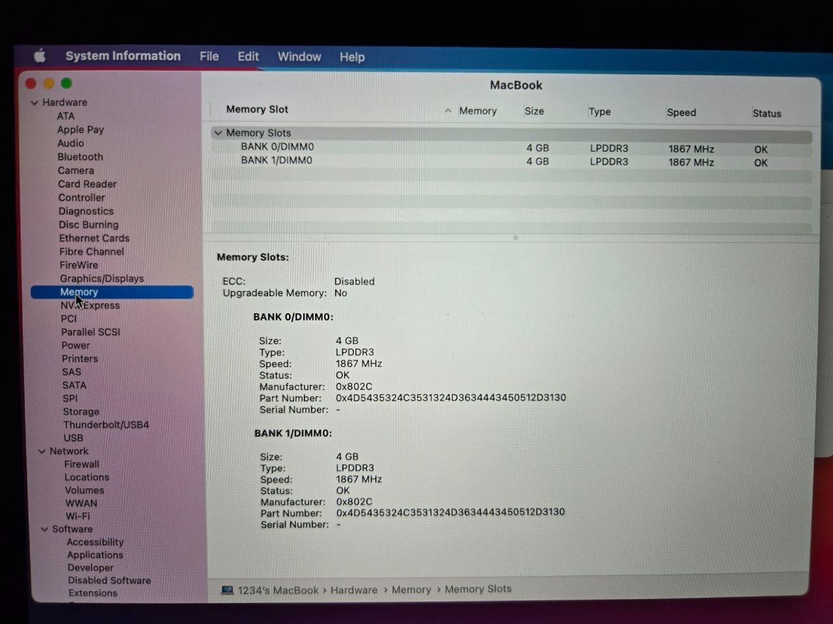Select Graphics/Displays in the sidebar
The image size is (833, 624).
point(102,279)
